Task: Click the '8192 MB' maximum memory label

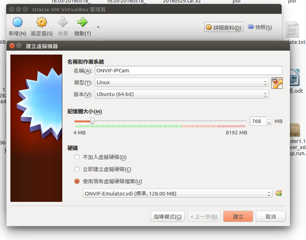Action: pos(237,133)
